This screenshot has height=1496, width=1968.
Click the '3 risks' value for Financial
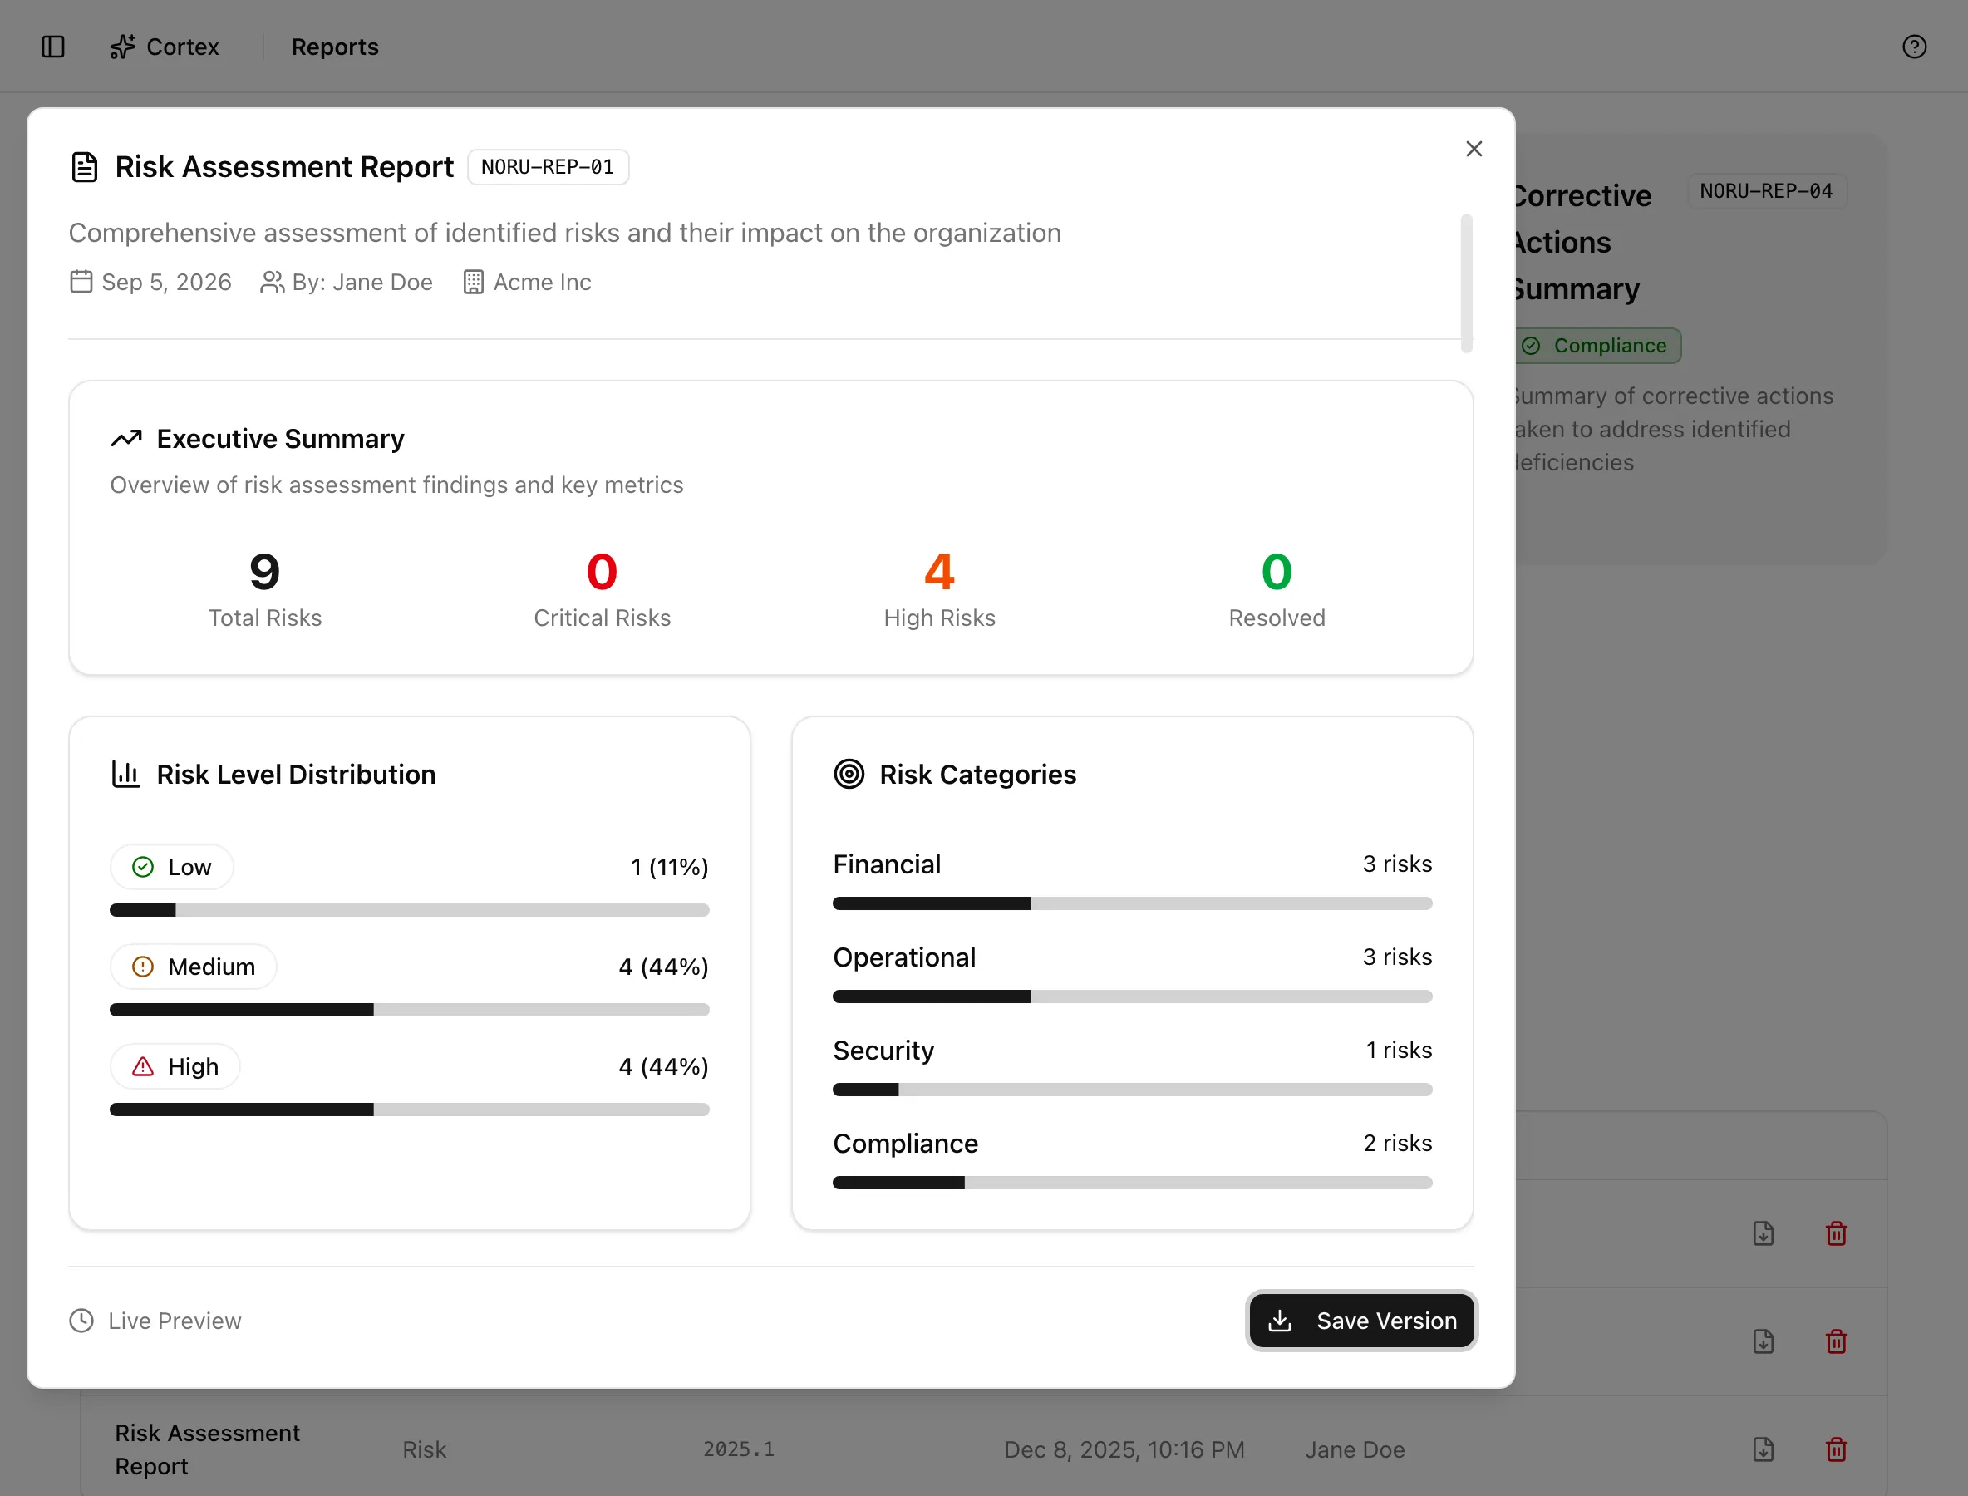coord(1397,864)
